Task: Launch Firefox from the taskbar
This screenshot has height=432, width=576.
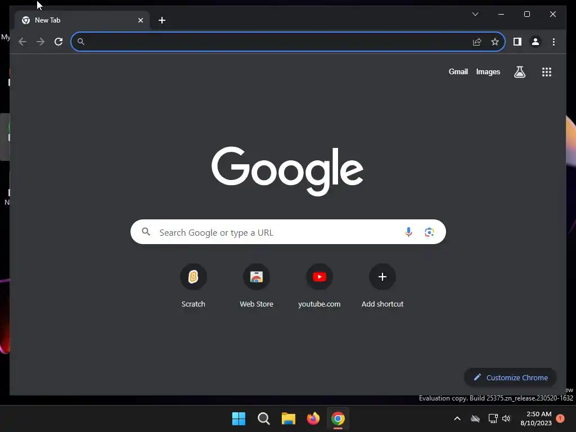Action: [x=313, y=418]
